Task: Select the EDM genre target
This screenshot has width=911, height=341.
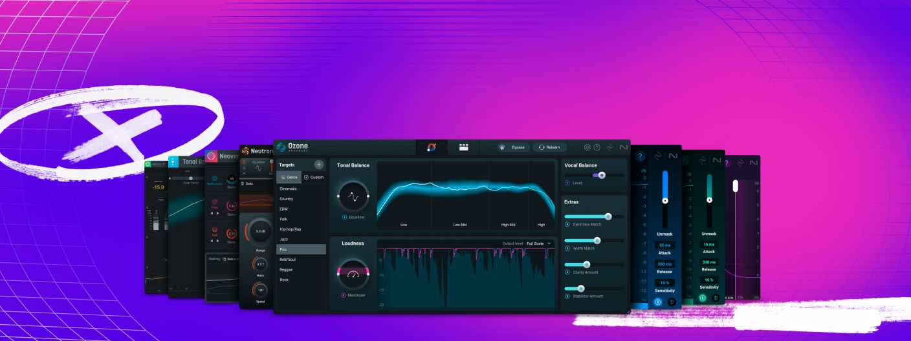Action: (301, 209)
